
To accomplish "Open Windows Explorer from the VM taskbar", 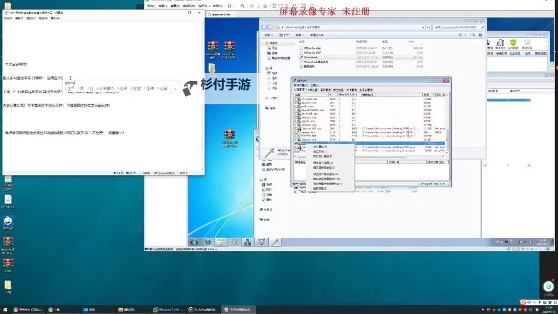I will tap(220, 242).
